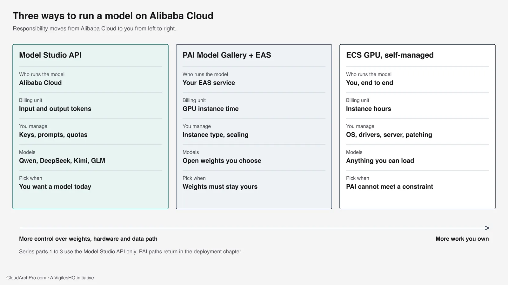508x285 pixels.
Task: Click 'Pick when' label in ECS GPU card
Action: tap(358, 178)
